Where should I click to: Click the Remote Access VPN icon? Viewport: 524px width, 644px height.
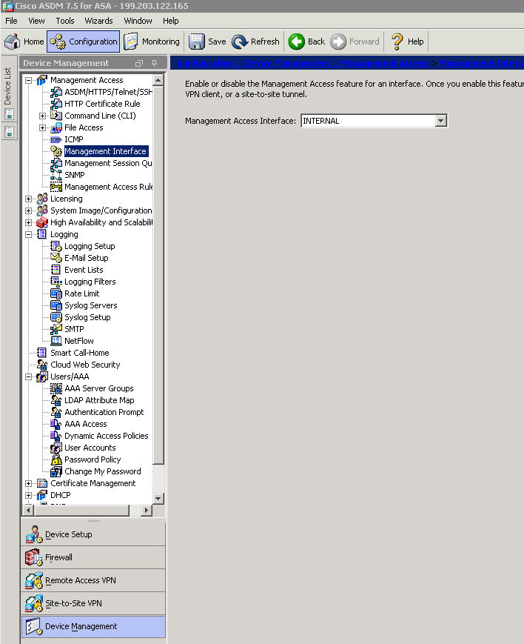tap(33, 580)
